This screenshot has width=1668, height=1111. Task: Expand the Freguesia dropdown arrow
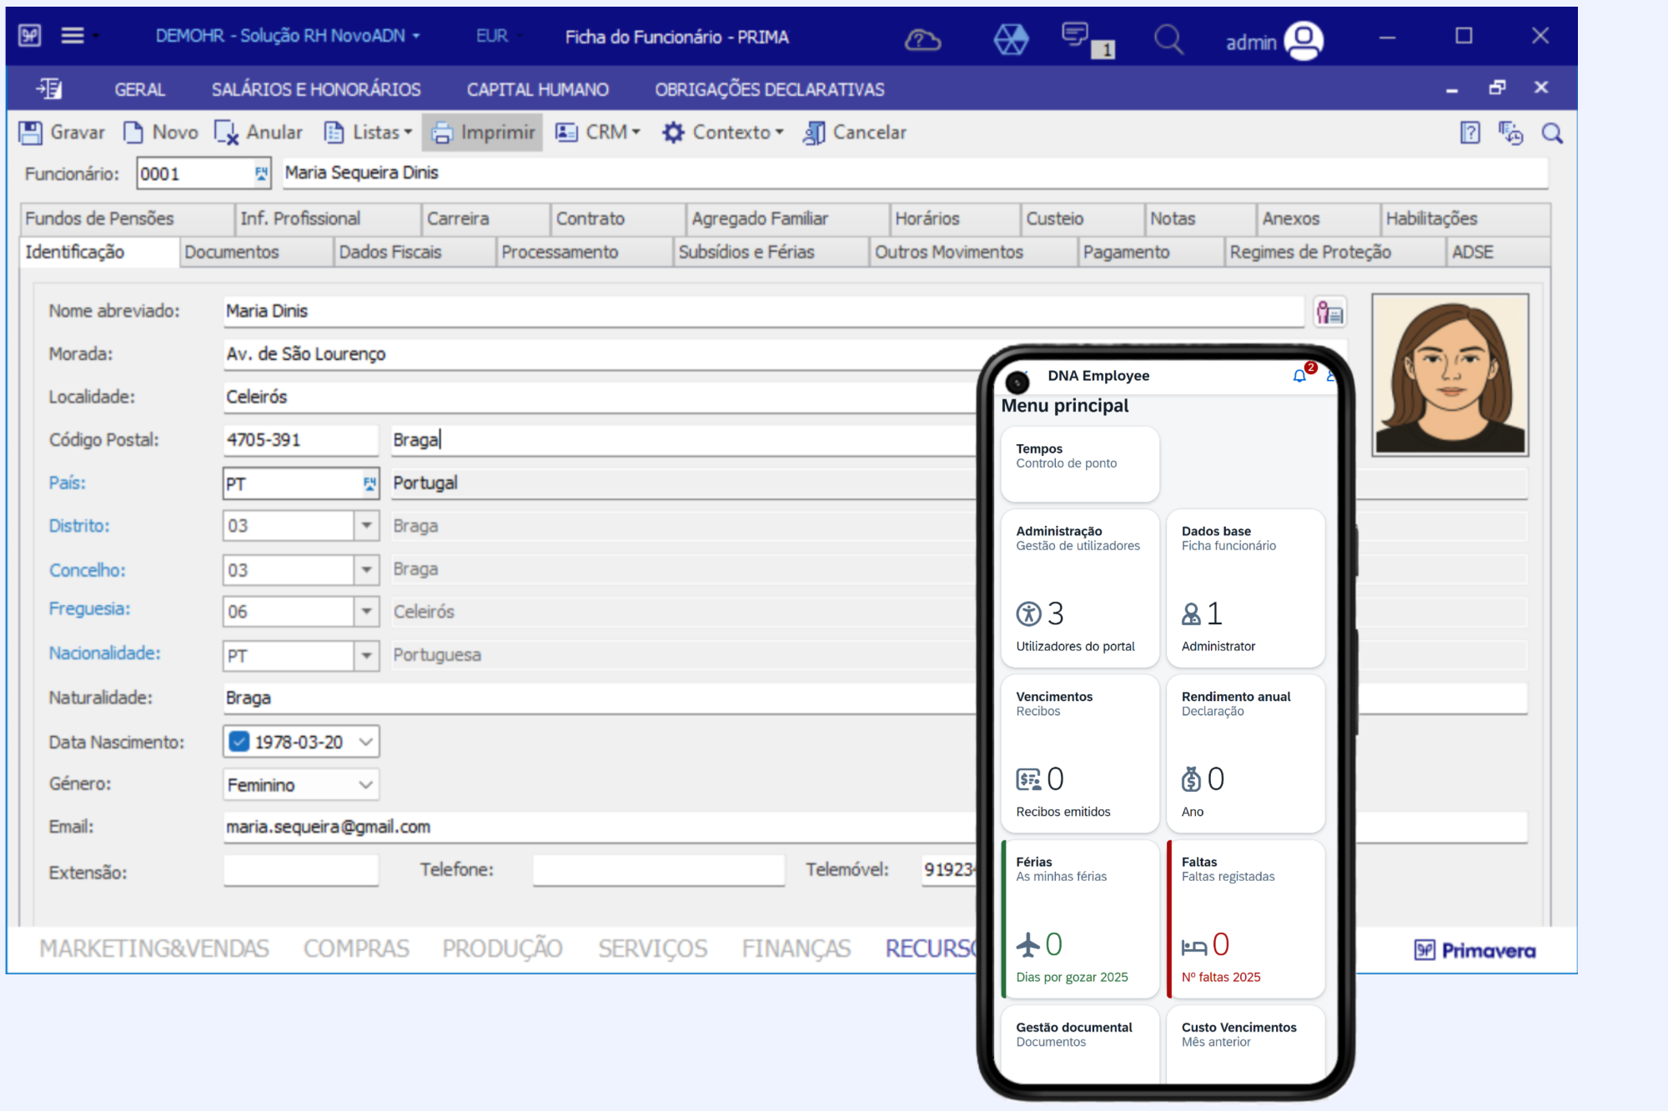[x=366, y=612]
